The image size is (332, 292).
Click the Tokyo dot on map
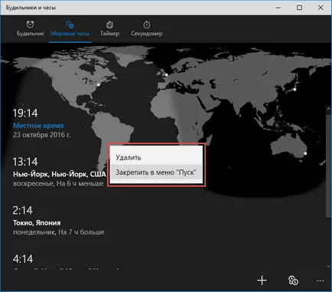click(x=295, y=90)
